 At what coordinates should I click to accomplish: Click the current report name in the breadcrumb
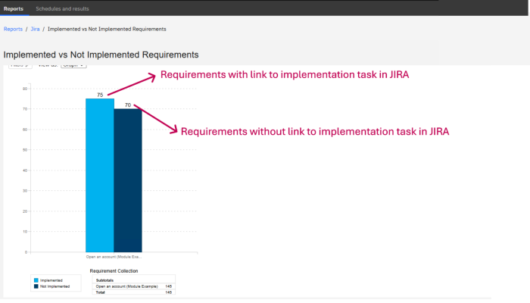pyautogui.click(x=107, y=29)
